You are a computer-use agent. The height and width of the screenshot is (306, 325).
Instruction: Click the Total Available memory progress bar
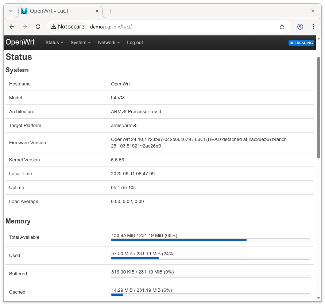point(210,240)
